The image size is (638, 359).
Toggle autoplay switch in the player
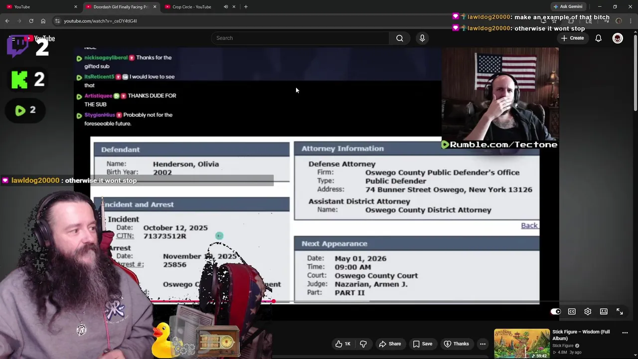(555, 312)
